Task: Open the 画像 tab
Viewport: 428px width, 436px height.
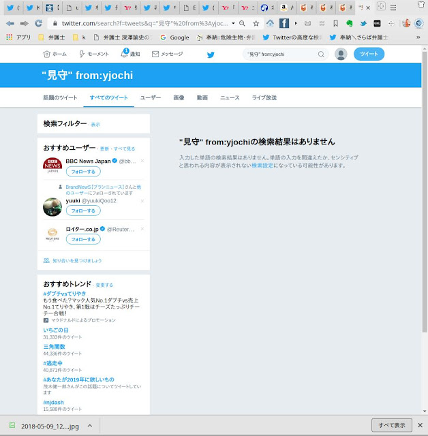Action: tap(179, 97)
